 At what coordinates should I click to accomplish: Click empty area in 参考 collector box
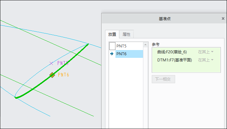[x=186, y=68]
